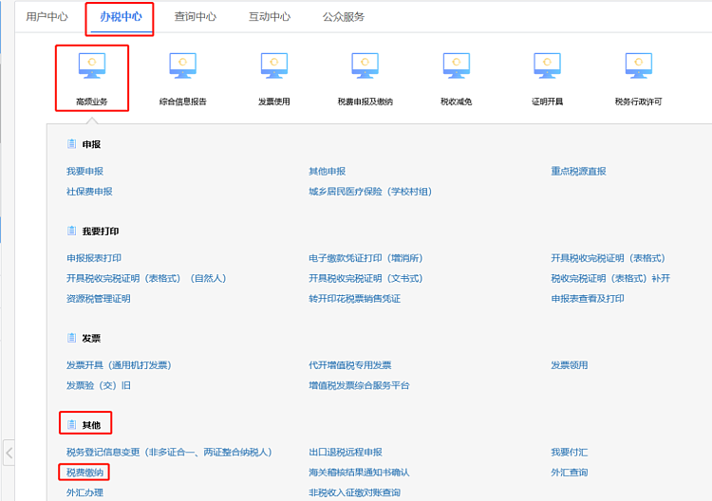
Task: Click the document icon beside 其他 heading
Action: click(x=72, y=425)
